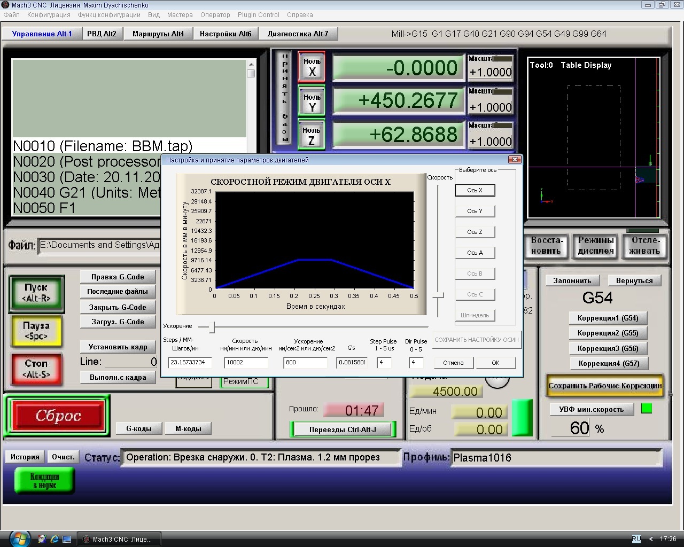Select Коррекция1 (G54) offset button
Viewport: 684px width, 547px height.
click(608, 318)
